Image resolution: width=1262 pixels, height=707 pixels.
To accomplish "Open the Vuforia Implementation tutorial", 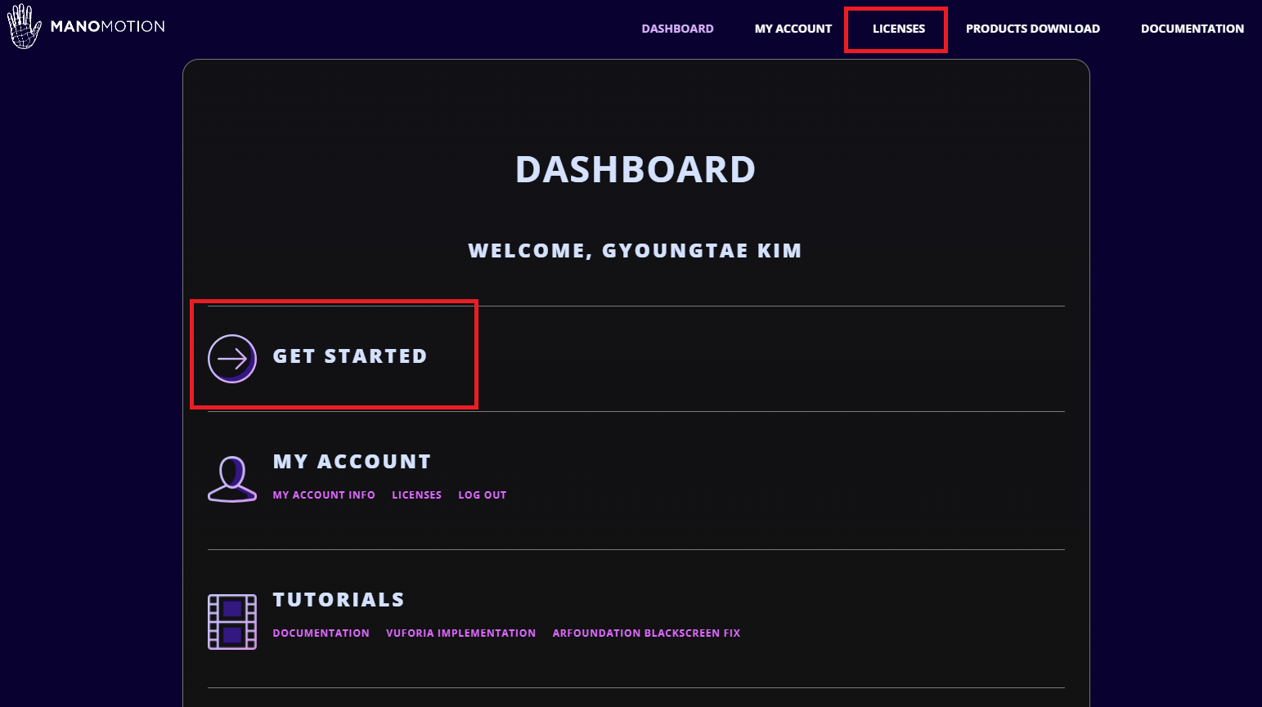I will (x=460, y=633).
